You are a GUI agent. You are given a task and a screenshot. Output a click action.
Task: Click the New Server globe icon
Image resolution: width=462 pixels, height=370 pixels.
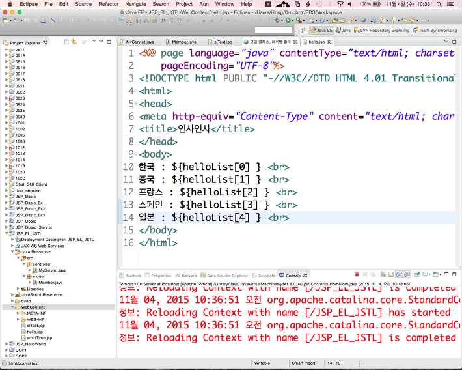pyautogui.click(x=312, y=20)
